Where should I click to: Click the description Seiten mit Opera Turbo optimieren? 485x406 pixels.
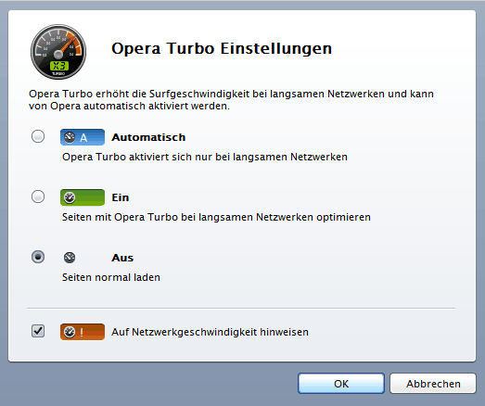click(216, 217)
